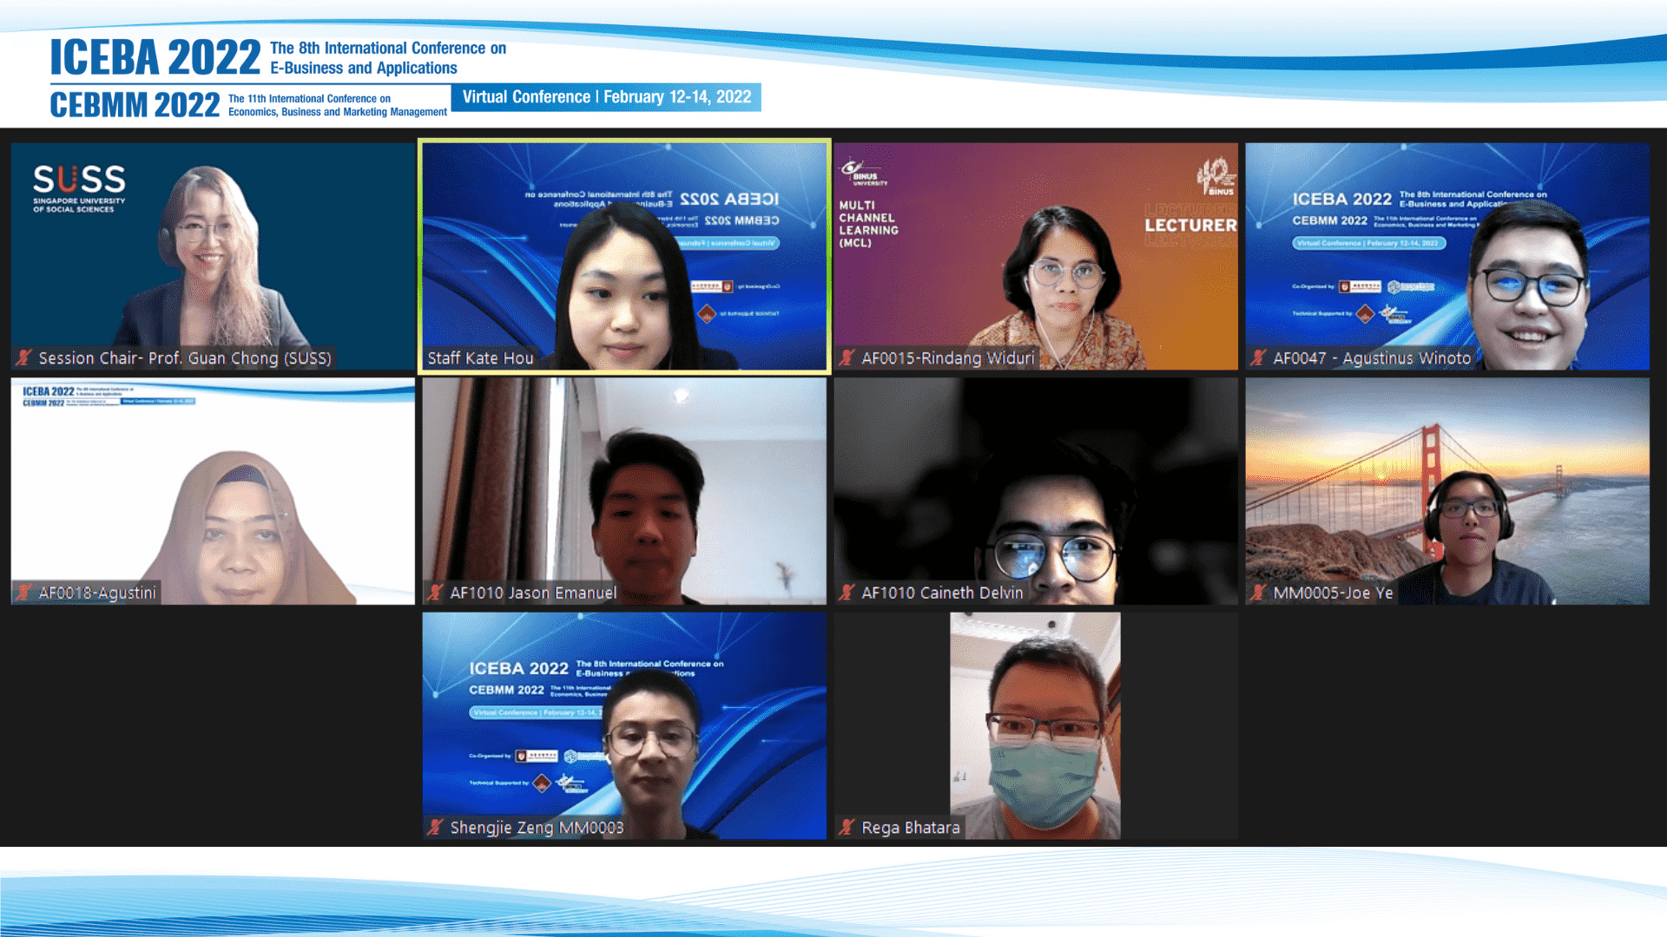Screen dimensions: 1667x937
Task: Click muted mic icon beside Session Chair Guan Chong
Action: click(24, 357)
